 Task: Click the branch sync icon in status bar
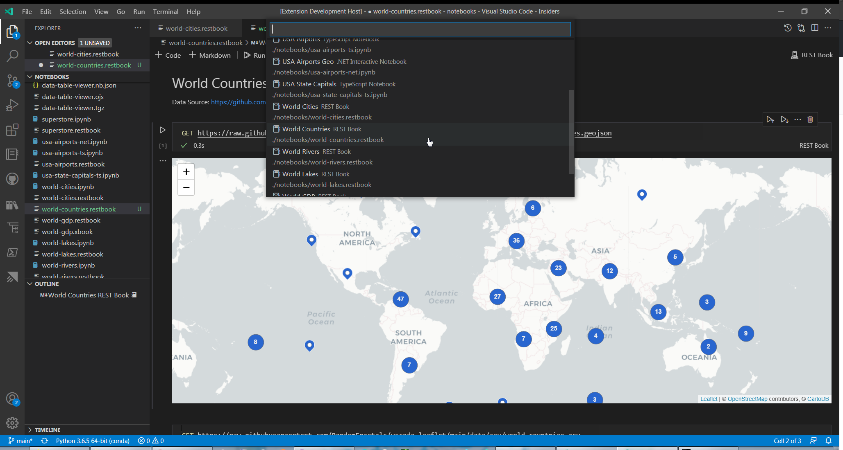(x=44, y=441)
